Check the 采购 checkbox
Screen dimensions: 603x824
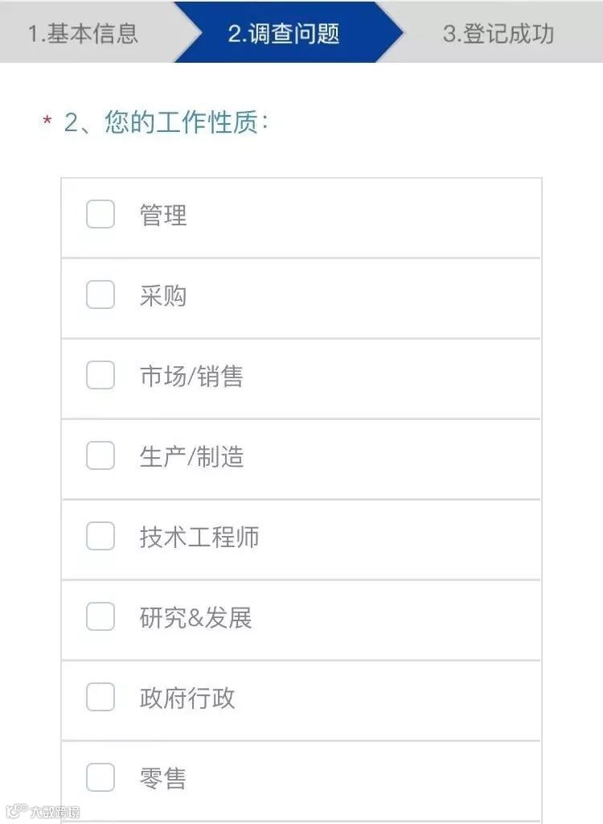click(x=100, y=295)
